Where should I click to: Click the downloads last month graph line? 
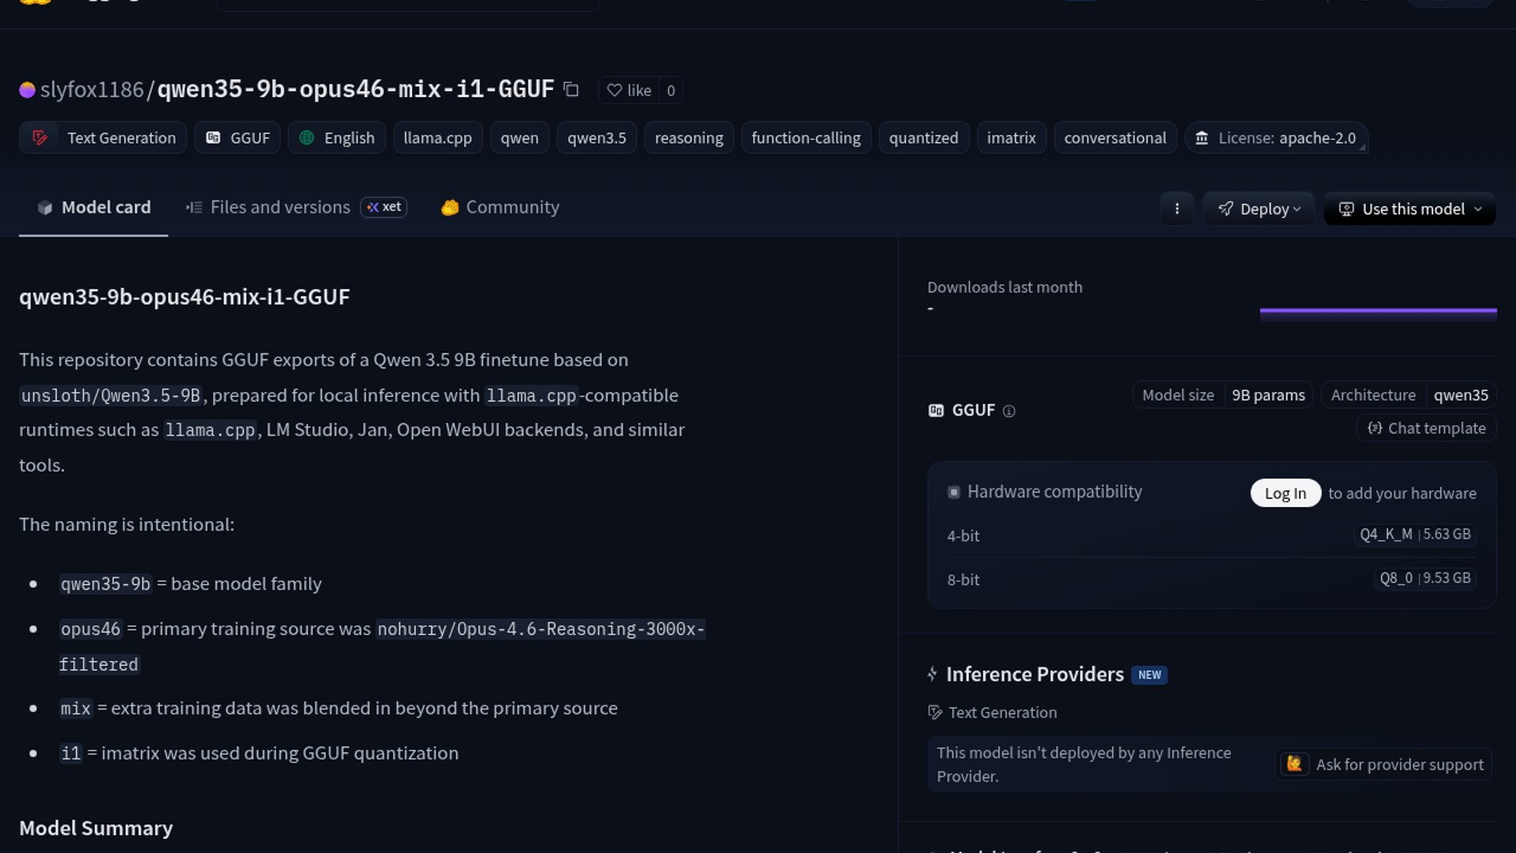click(x=1378, y=311)
